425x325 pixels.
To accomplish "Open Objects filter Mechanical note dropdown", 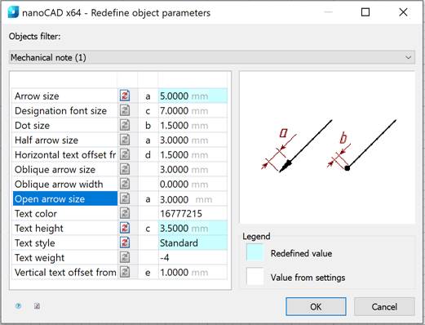I will [212, 57].
